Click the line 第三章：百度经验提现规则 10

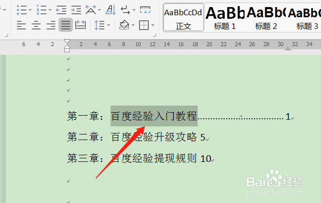click(x=139, y=158)
